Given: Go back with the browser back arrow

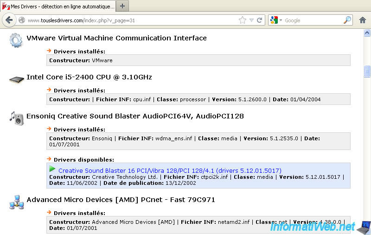Looking at the screenshot, I should click(9, 20).
